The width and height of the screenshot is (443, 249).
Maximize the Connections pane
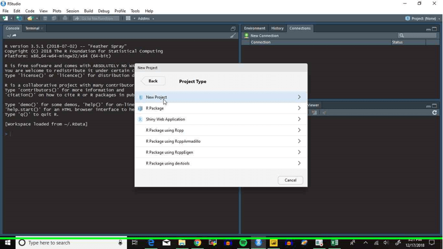point(434,29)
